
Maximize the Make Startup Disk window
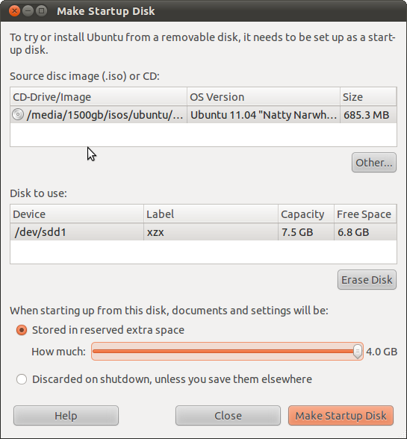pyautogui.click(x=41, y=11)
